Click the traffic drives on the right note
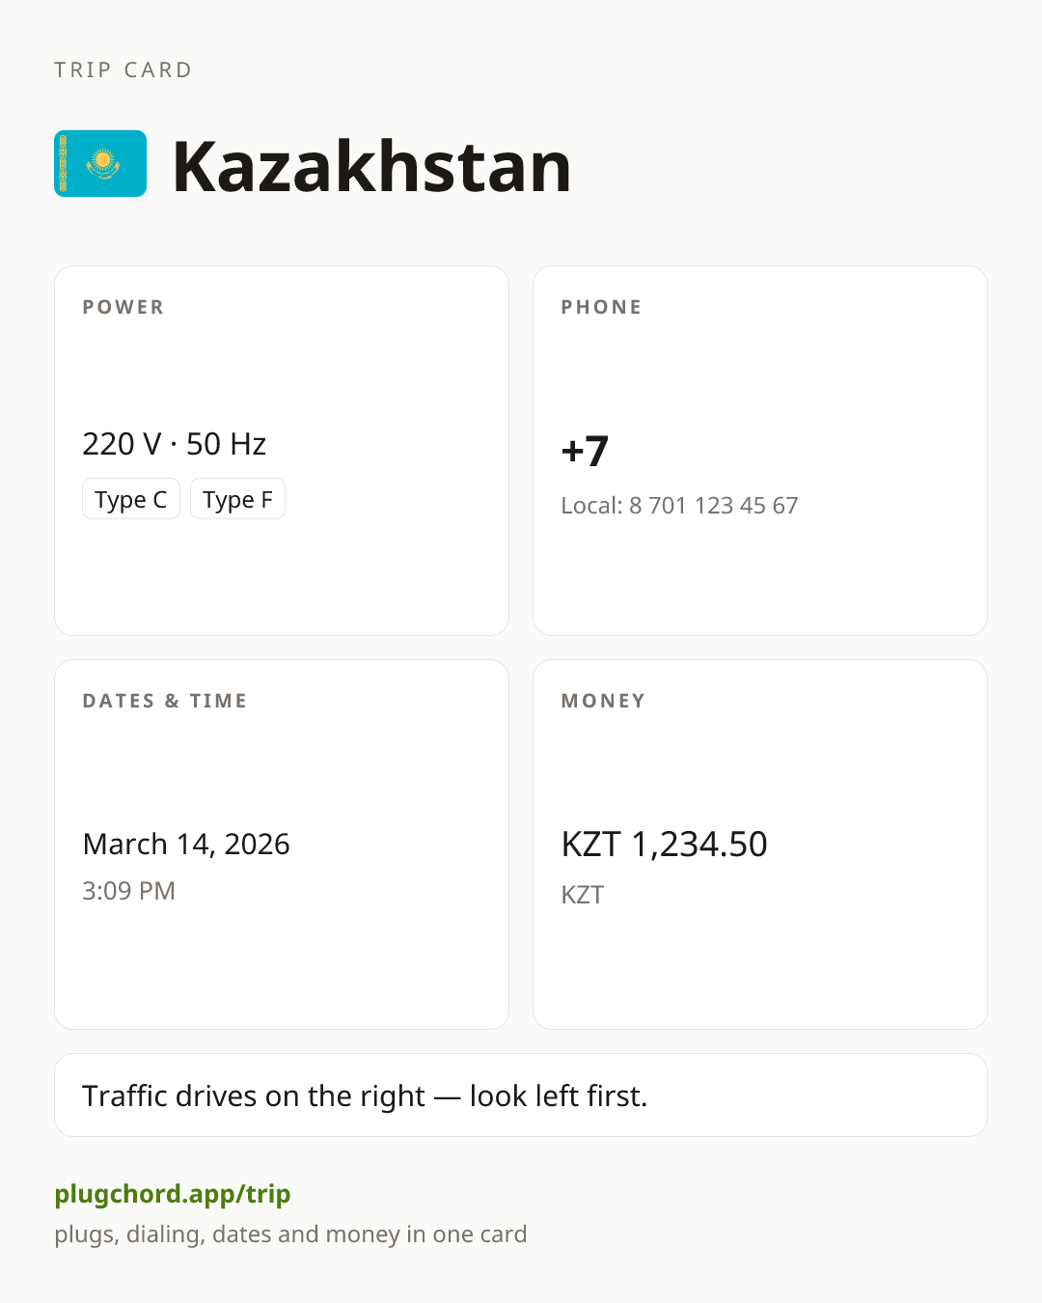Image resolution: width=1042 pixels, height=1303 pixels. click(365, 1095)
